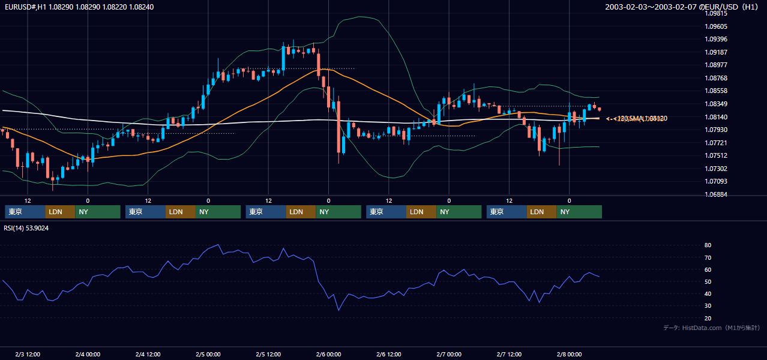Click the 2/4 12:00 date label
The image size is (767, 360).
148,354
